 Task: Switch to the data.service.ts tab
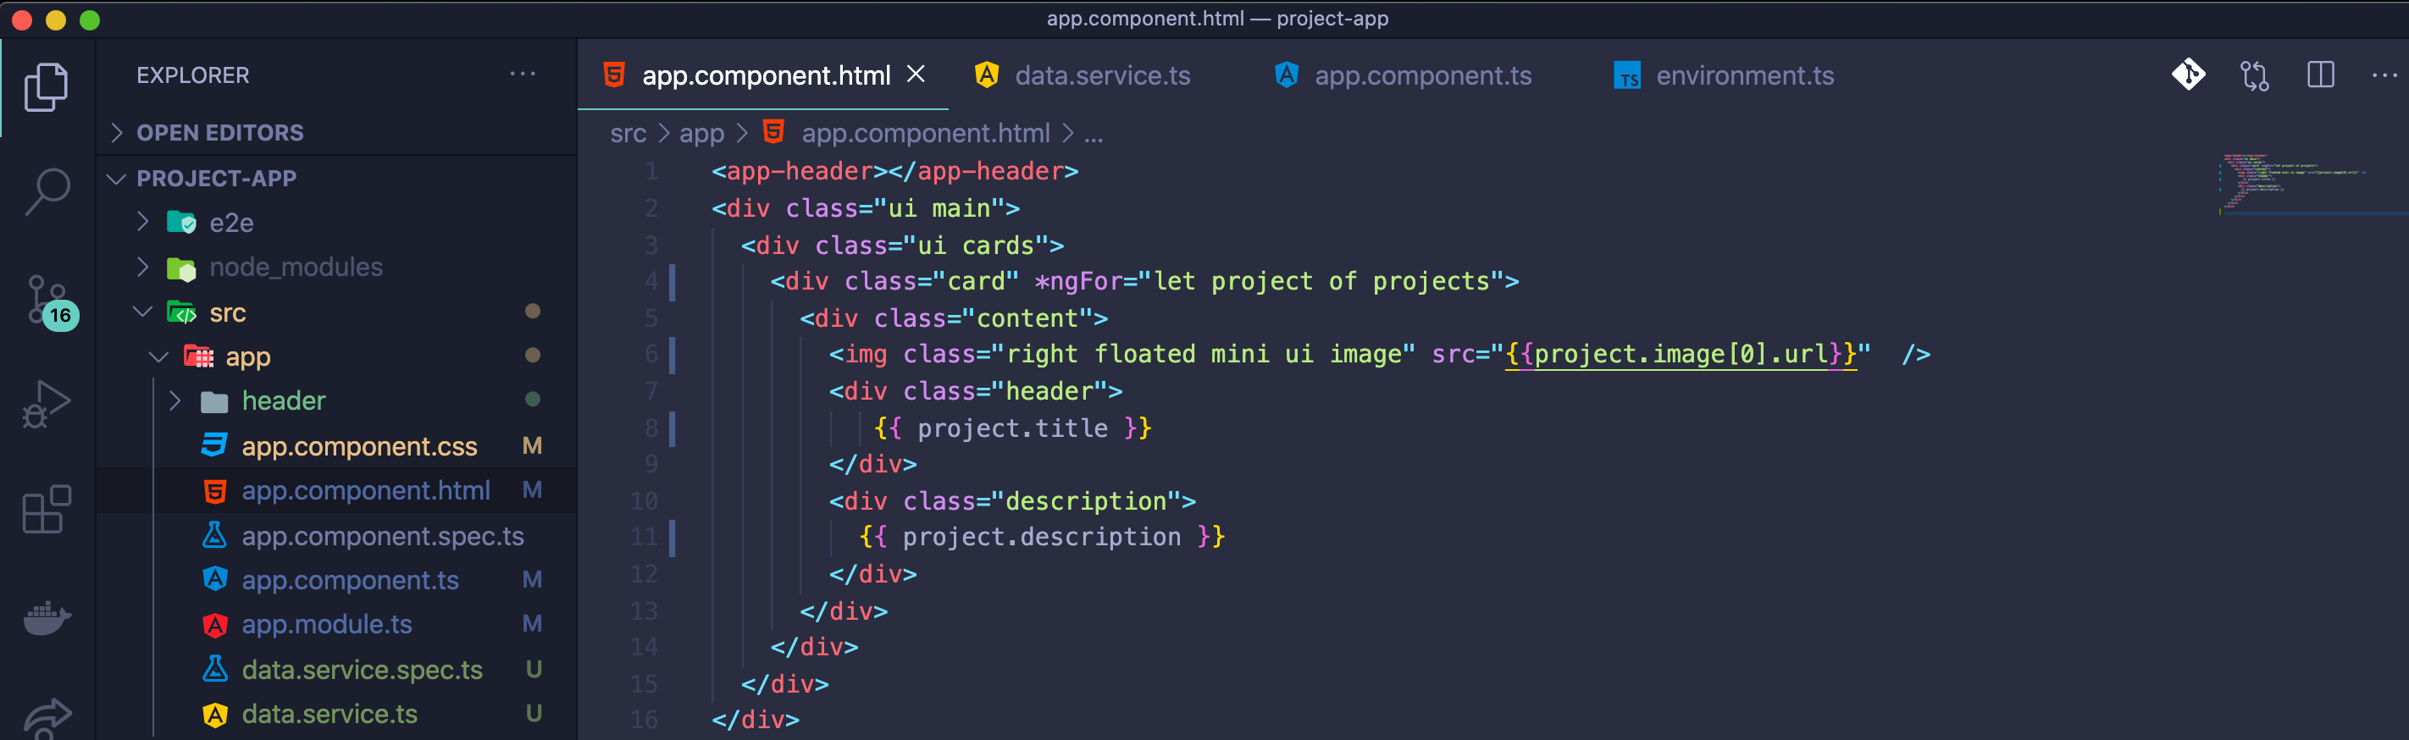(1102, 75)
